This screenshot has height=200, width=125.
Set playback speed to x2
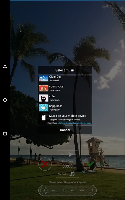click(44, 190)
